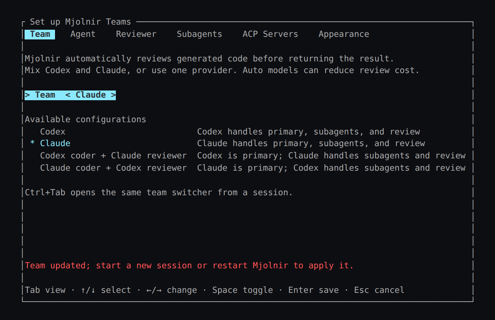495x320 pixels.
Task: Click the left/right change arrows hint
Action: click(171, 290)
